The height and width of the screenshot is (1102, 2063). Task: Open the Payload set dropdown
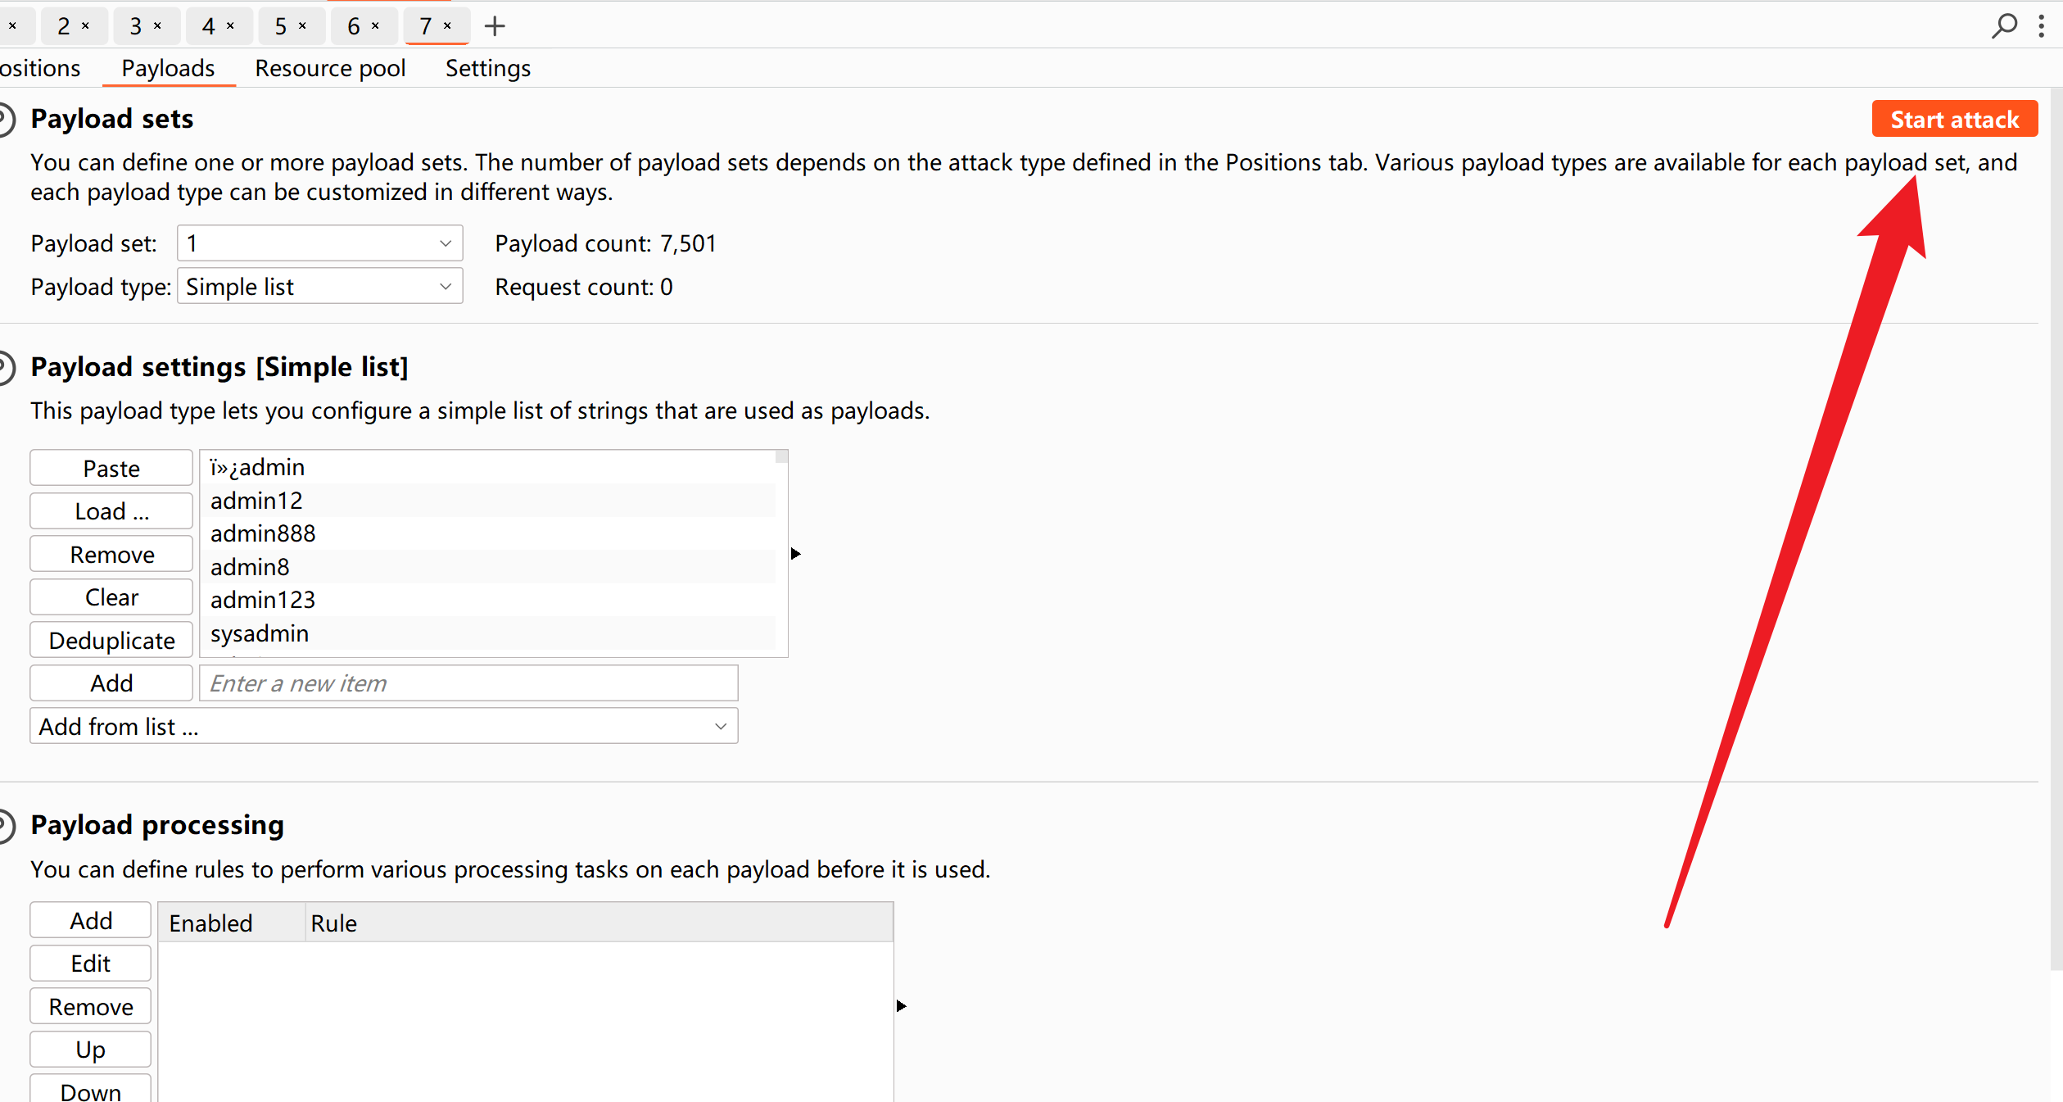tap(319, 243)
